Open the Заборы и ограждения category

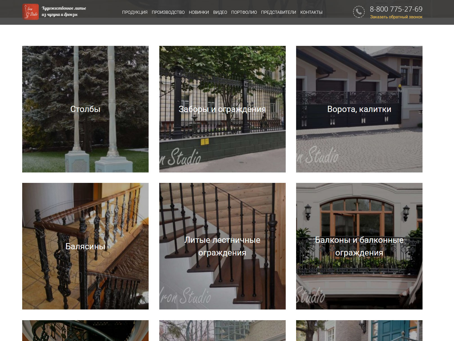pyautogui.click(x=223, y=109)
